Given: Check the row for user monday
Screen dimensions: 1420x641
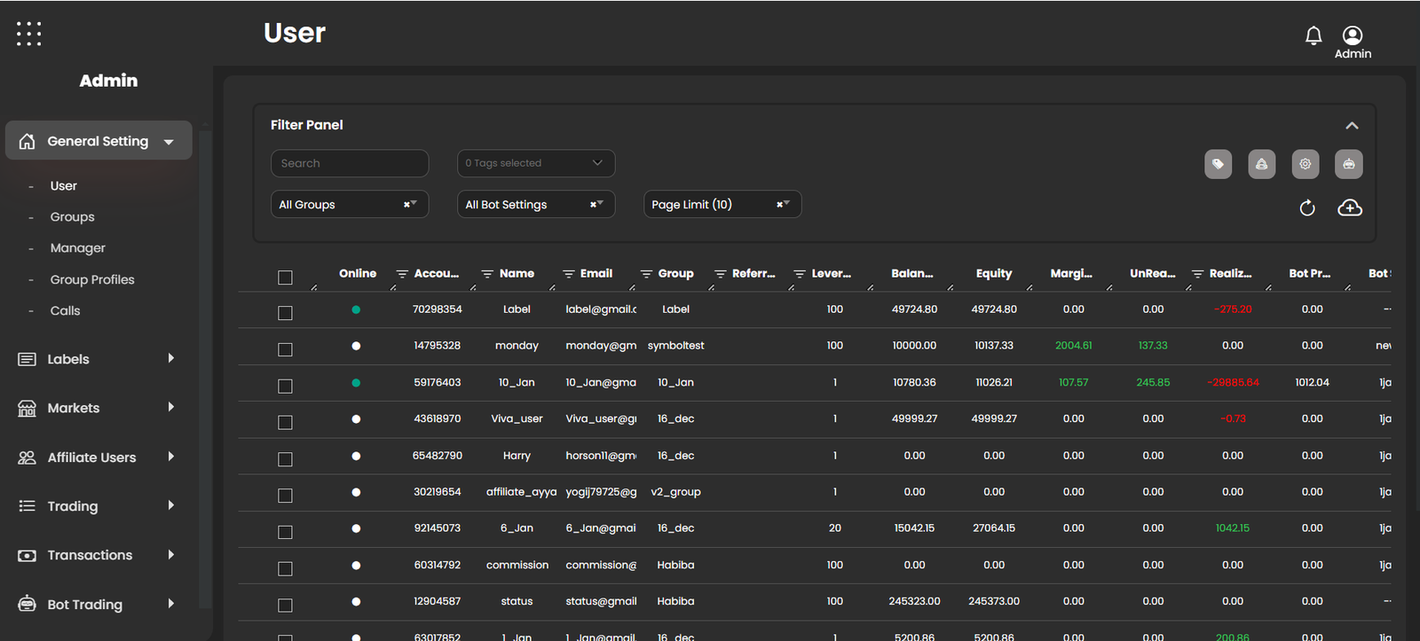Looking at the screenshot, I should [285, 349].
